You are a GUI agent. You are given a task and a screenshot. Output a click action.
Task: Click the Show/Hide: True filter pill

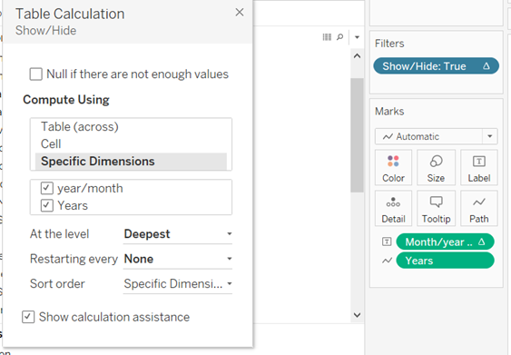coord(436,66)
